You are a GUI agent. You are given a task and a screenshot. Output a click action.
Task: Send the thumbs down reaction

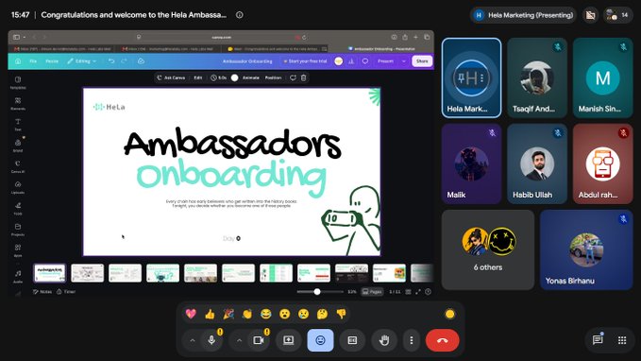coord(341,314)
